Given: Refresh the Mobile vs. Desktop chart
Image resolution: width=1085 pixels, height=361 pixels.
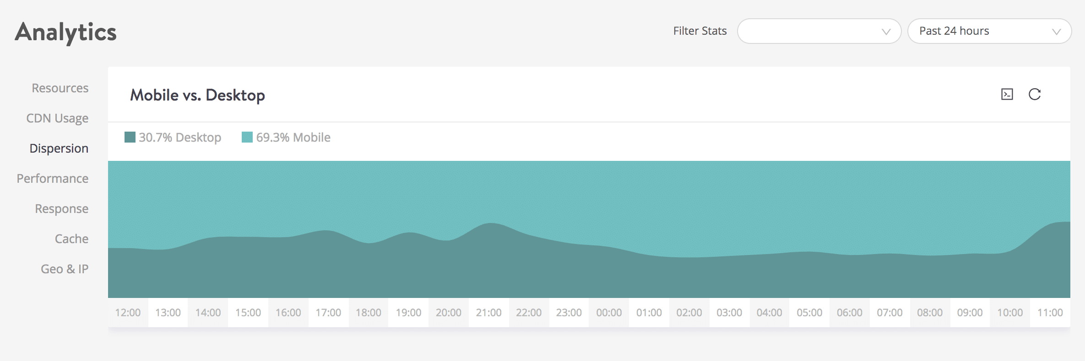Looking at the screenshot, I should coord(1036,95).
